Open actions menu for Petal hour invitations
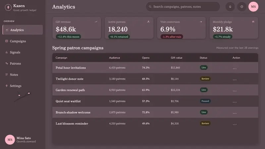The width and height of the screenshot is (265, 149). point(235,68)
